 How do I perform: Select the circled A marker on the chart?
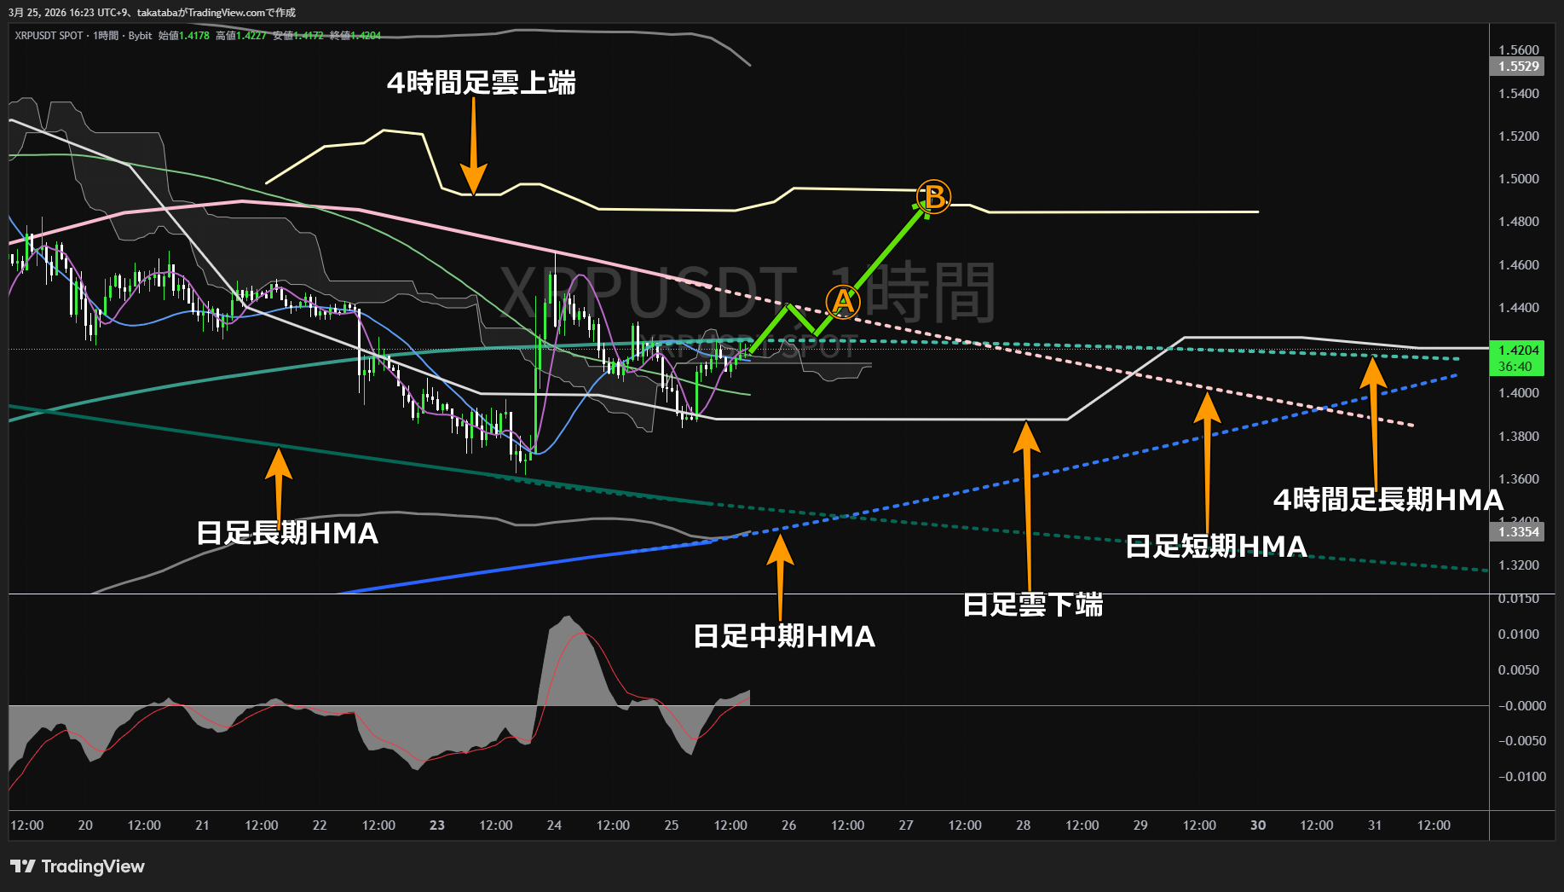842,302
